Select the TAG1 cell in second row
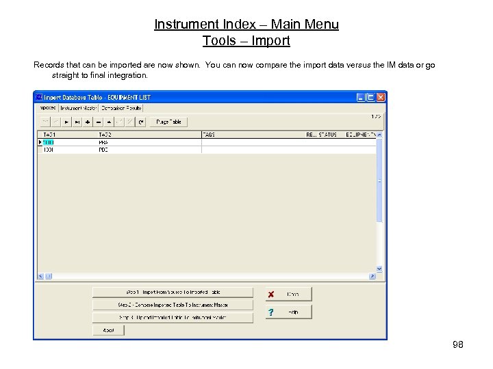This screenshot has height=369, width=493. [x=69, y=150]
